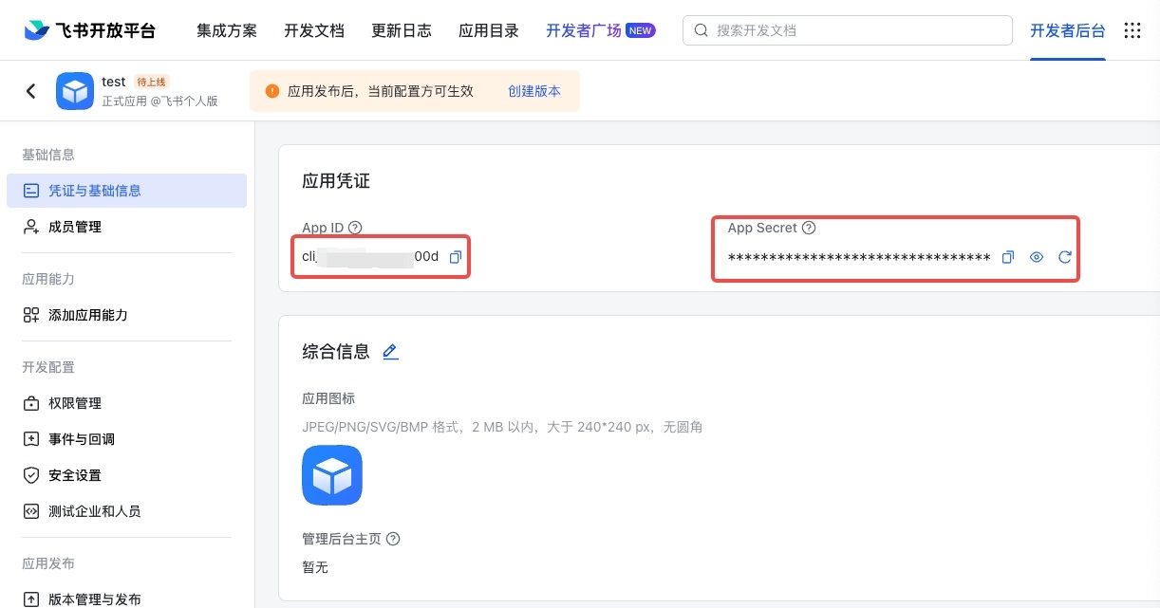This screenshot has width=1160, height=608.
Task: Click the 管理后台主页 help icon
Action: pyautogui.click(x=393, y=539)
